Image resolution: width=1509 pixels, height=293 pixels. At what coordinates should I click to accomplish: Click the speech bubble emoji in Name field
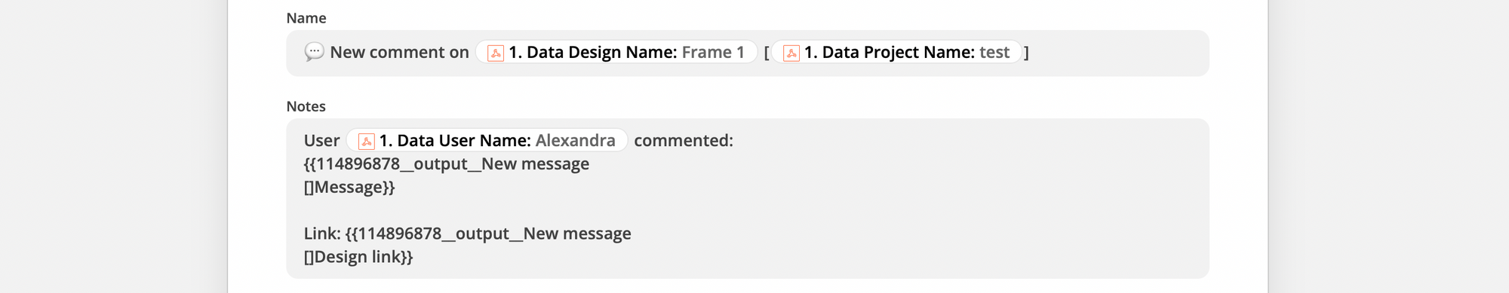click(314, 52)
